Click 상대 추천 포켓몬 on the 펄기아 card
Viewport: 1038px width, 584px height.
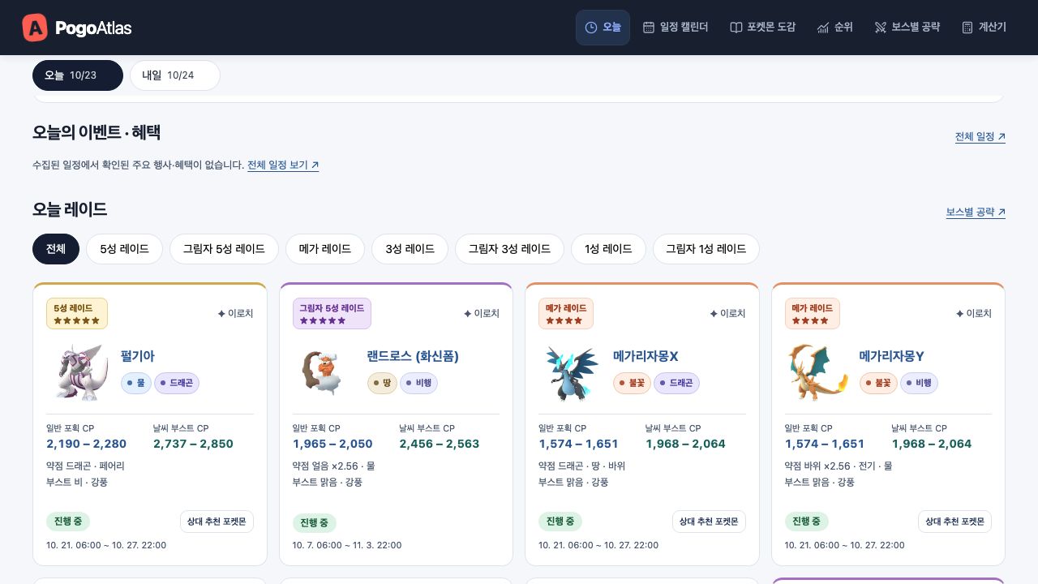click(x=217, y=522)
